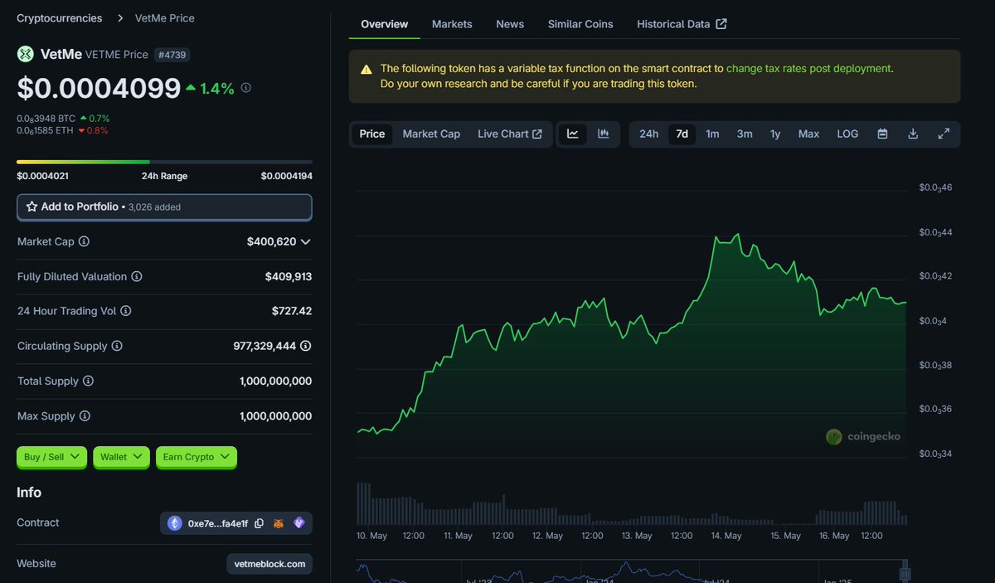Click the Total Supply info icon

(x=88, y=381)
